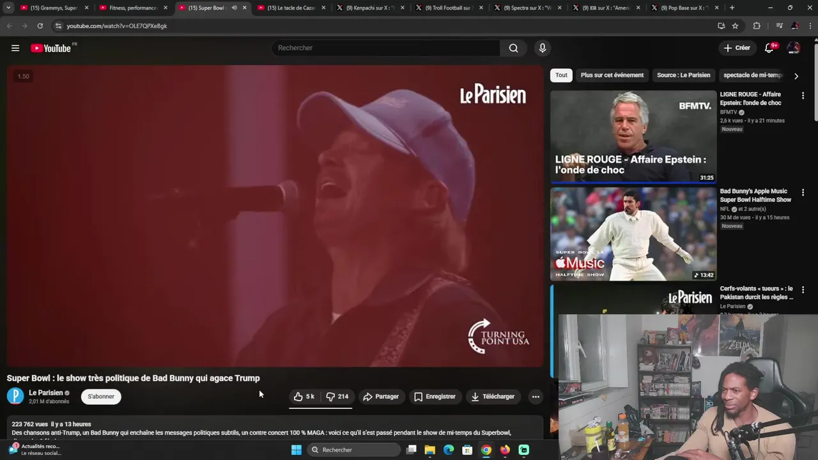Click the Chrome address bar URL
The height and width of the screenshot is (460, 818).
[117, 26]
